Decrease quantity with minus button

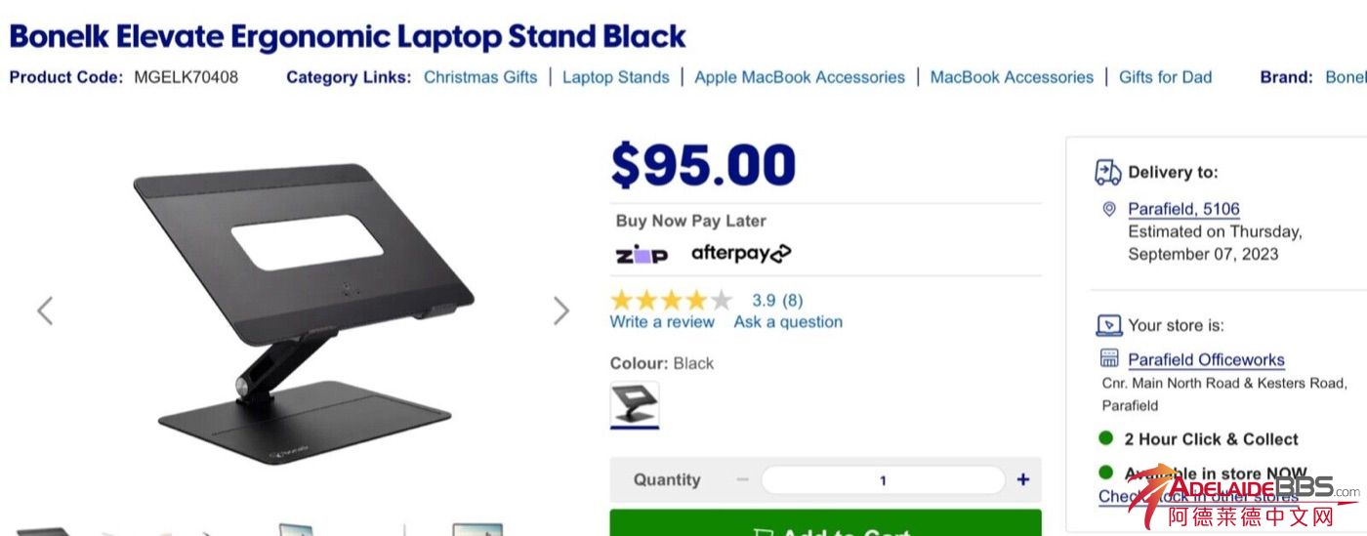[742, 479]
